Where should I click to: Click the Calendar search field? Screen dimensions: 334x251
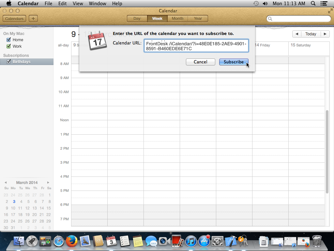coord(299,19)
